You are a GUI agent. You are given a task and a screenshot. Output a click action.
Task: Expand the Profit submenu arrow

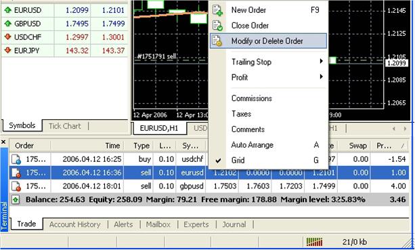tap(321, 77)
